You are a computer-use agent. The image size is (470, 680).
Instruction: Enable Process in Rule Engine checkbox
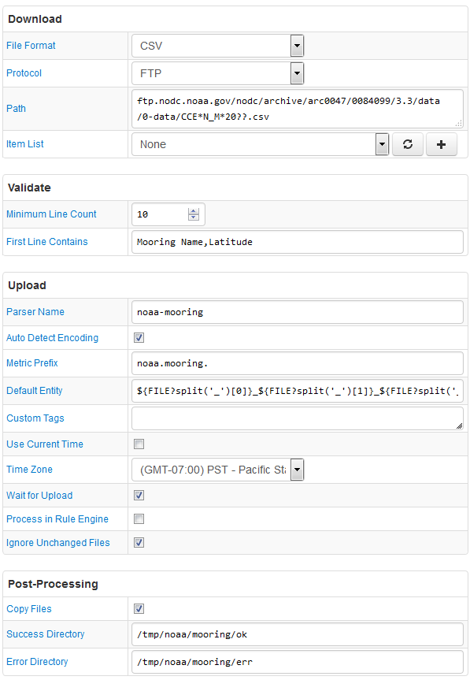(x=139, y=519)
